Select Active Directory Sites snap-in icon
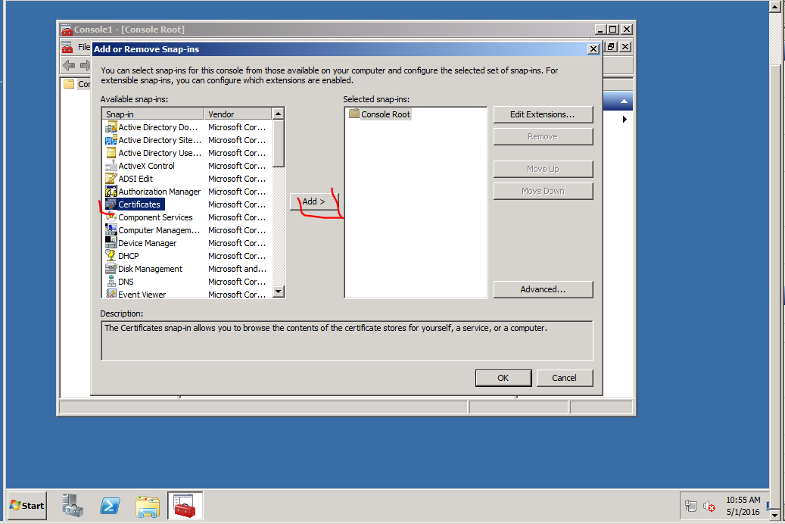This screenshot has width=785, height=524. [x=111, y=140]
